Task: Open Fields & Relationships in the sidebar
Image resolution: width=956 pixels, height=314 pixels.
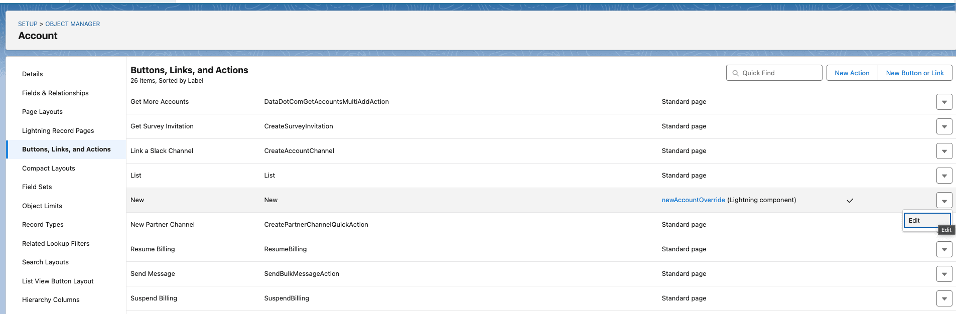Action: (x=55, y=93)
